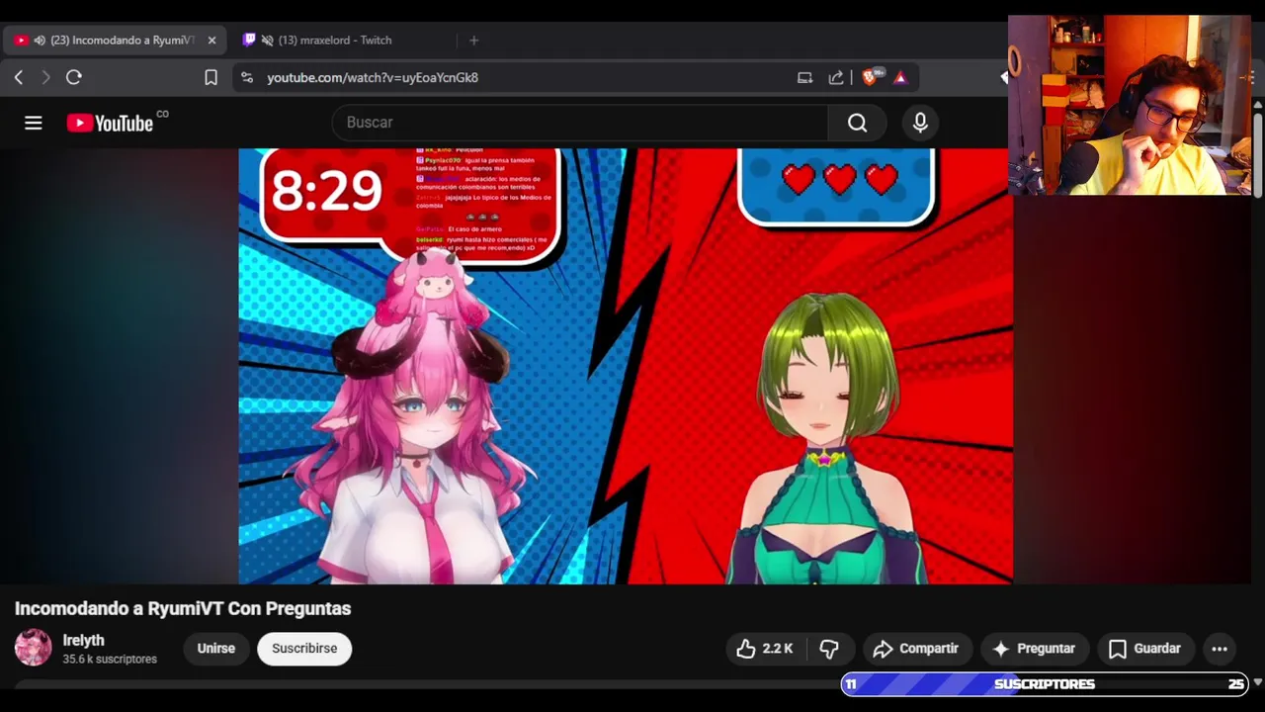Open more actions three-dot menu
Screen dimensions: 1265x712
coord(1220,649)
